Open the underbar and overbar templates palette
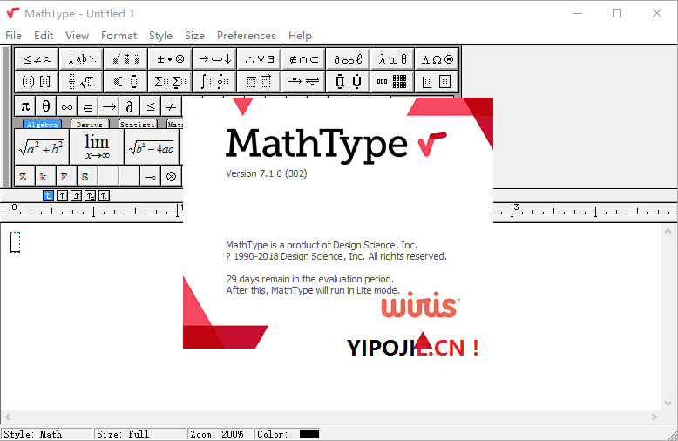The height and width of the screenshot is (441, 678). point(259,81)
